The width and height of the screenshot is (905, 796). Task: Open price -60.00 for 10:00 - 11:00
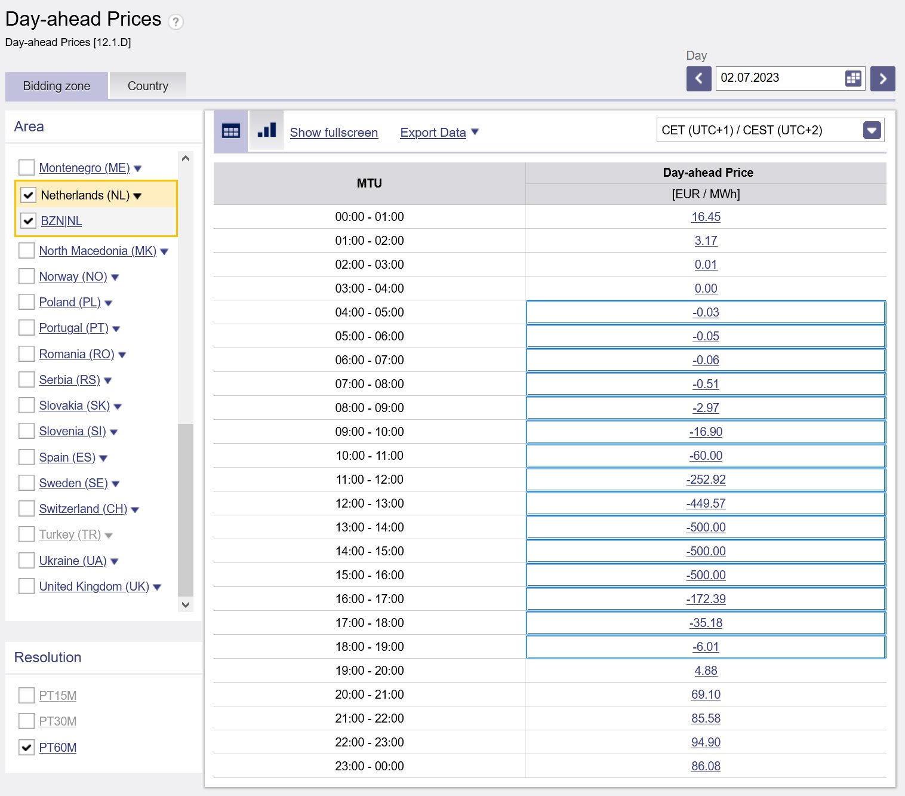[706, 456]
